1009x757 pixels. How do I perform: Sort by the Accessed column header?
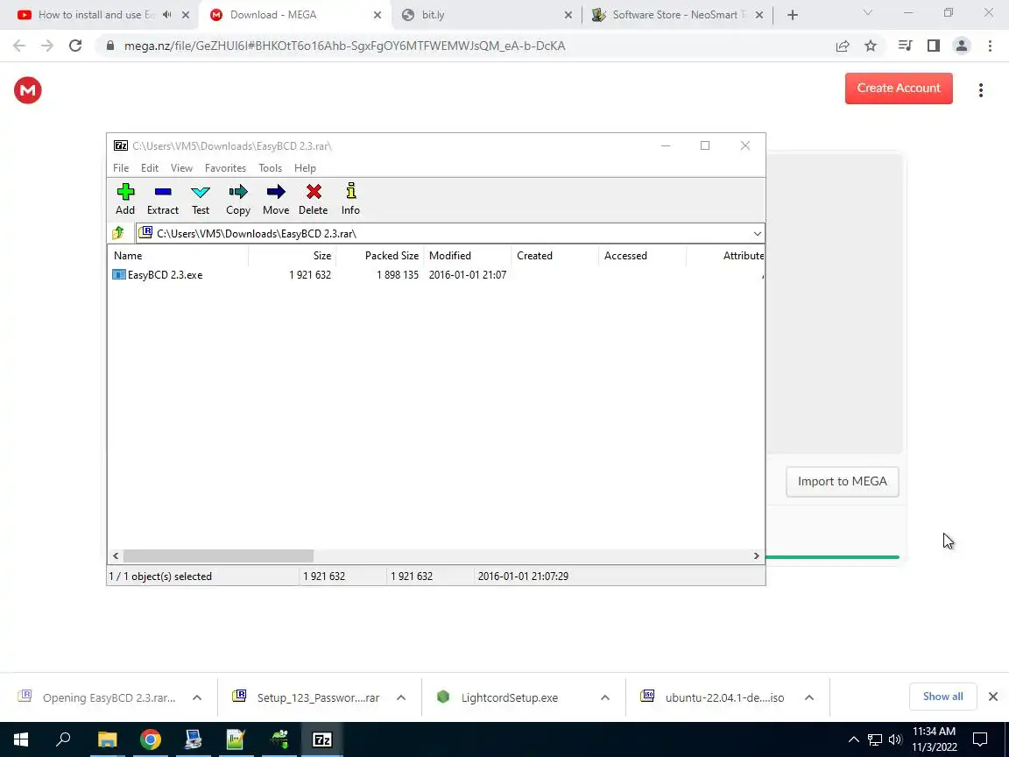click(x=642, y=256)
